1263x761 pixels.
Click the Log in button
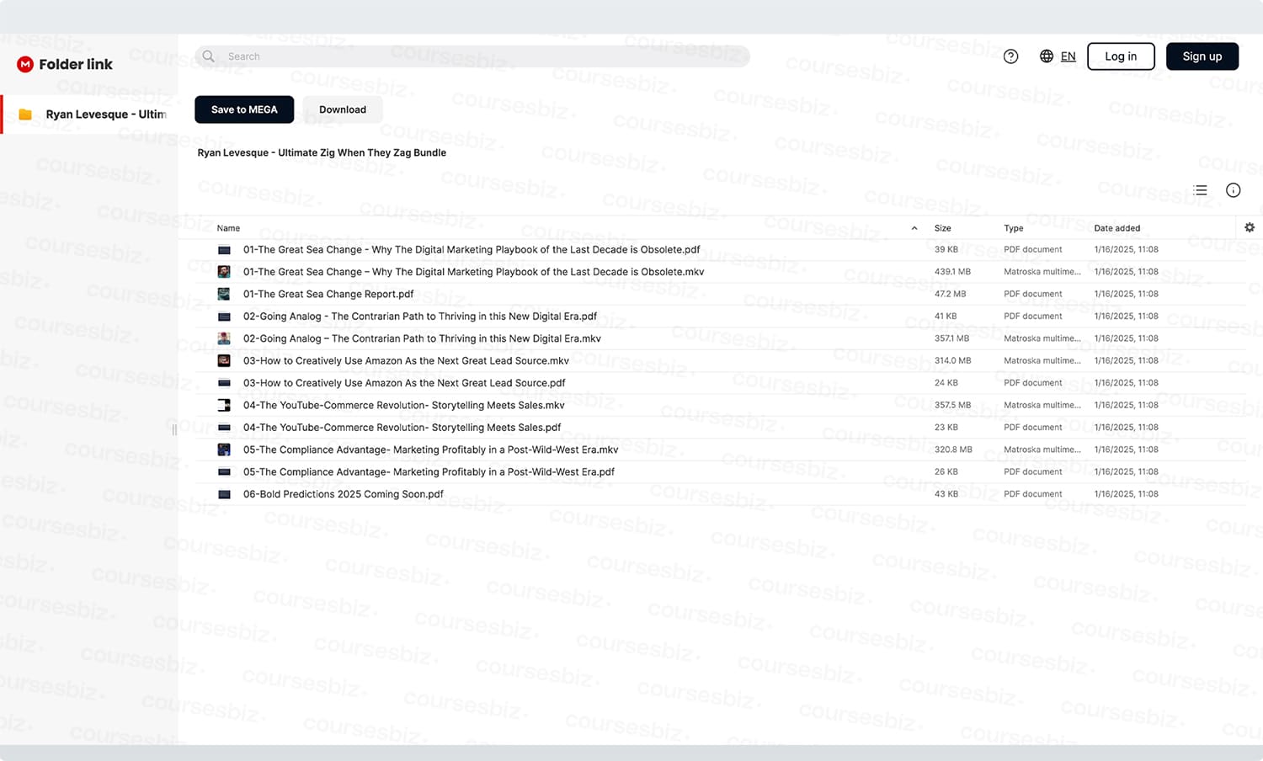pyautogui.click(x=1121, y=56)
